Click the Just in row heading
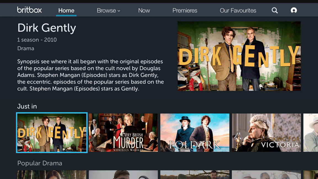This screenshot has width=318, height=179. click(27, 106)
